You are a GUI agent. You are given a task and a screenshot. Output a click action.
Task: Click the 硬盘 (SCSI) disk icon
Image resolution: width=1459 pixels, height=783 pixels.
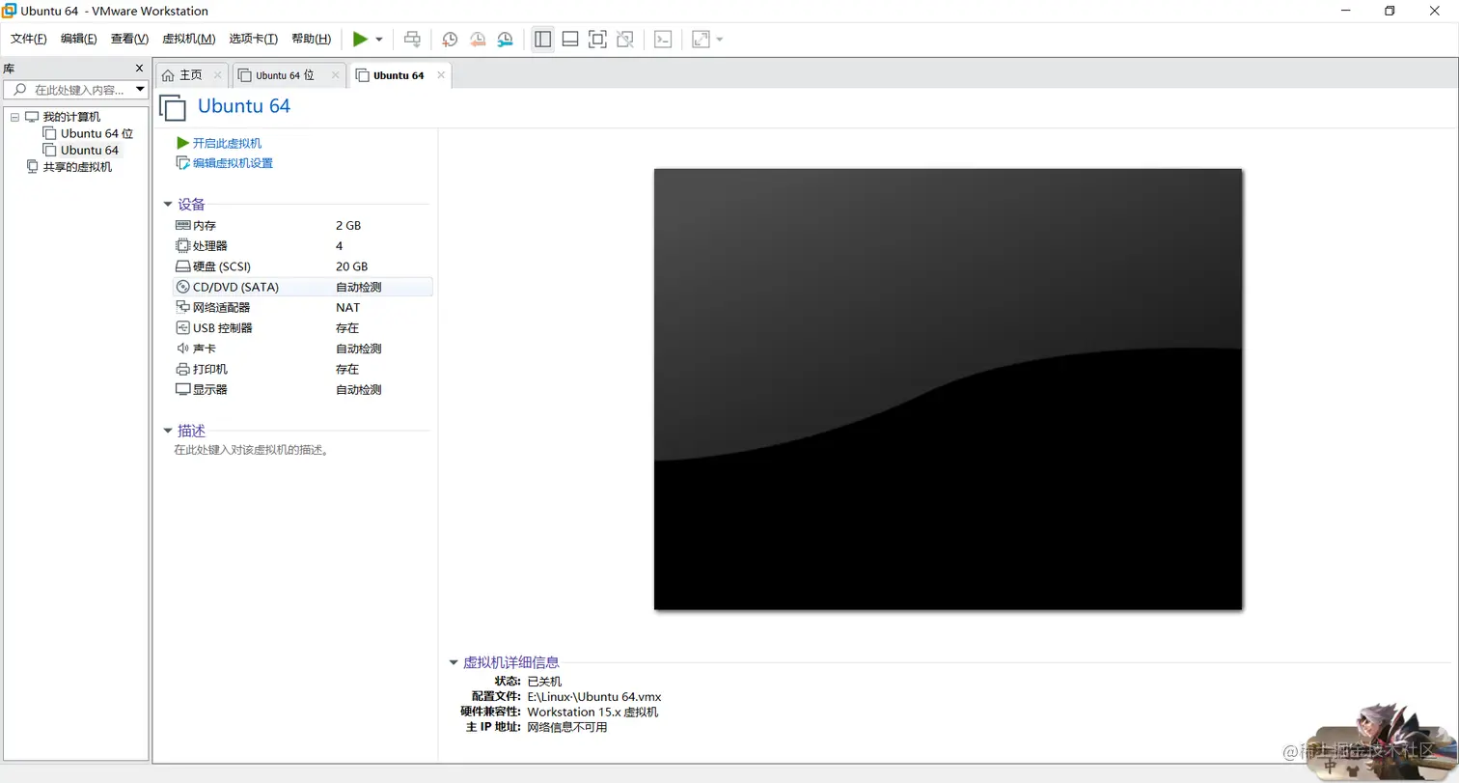pyautogui.click(x=183, y=266)
